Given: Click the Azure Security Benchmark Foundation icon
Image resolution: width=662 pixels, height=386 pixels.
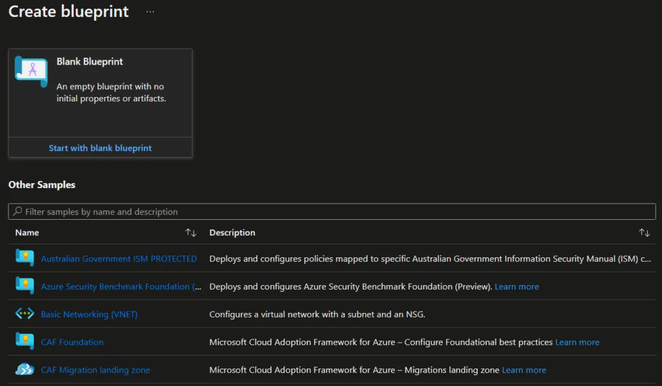Looking at the screenshot, I should click(25, 286).
